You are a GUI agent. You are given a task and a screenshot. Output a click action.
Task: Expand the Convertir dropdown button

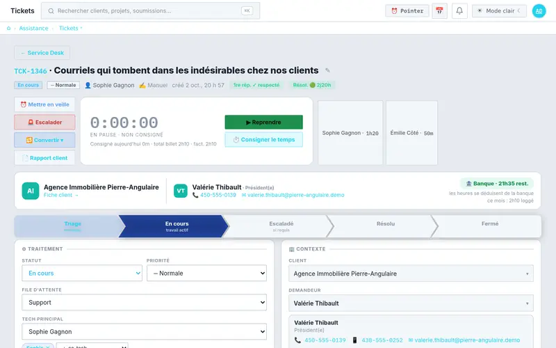tap(44, 140)
